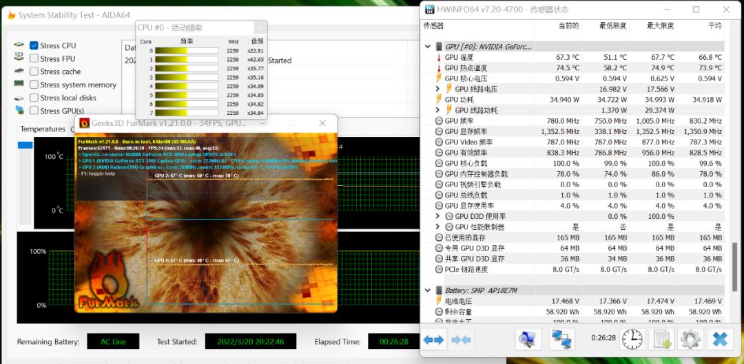The image size is (744, 364).
Task: Click Core 4 frequency bar
Action: [x=187, y=86]
